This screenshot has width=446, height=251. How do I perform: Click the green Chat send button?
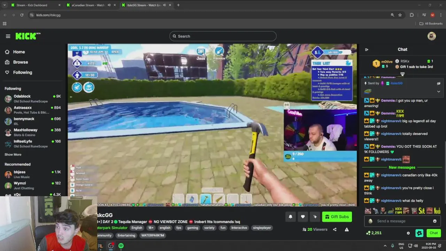tap(433, 233)
